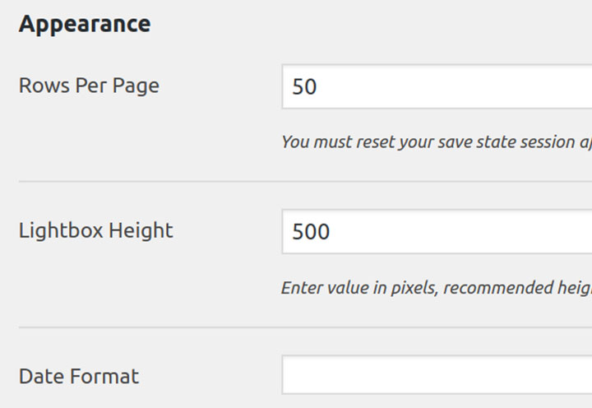Click the divider below Rows Per Page section
Screen dimensions: 592x408
(305, 181)
